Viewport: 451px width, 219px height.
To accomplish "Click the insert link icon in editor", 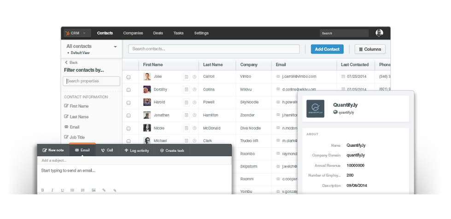I will click(x=104, y=190).
